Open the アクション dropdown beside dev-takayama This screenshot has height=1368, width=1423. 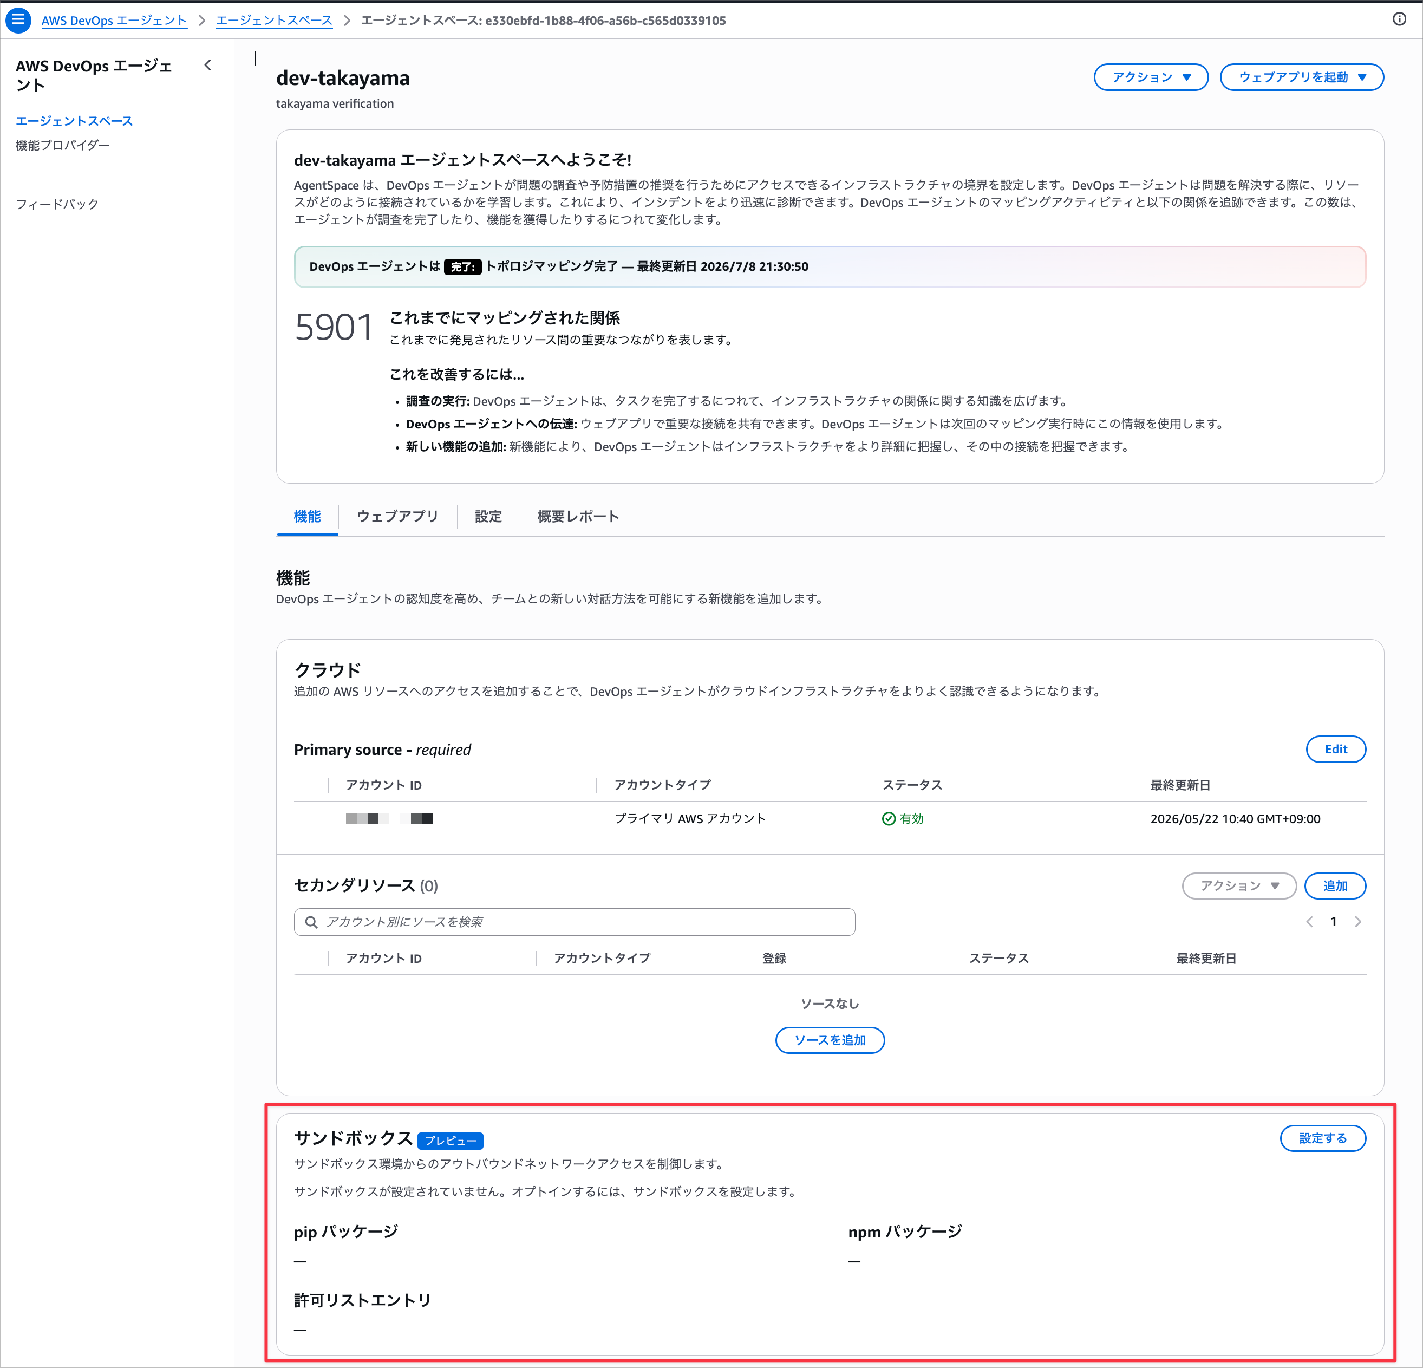pos(1151,77)
